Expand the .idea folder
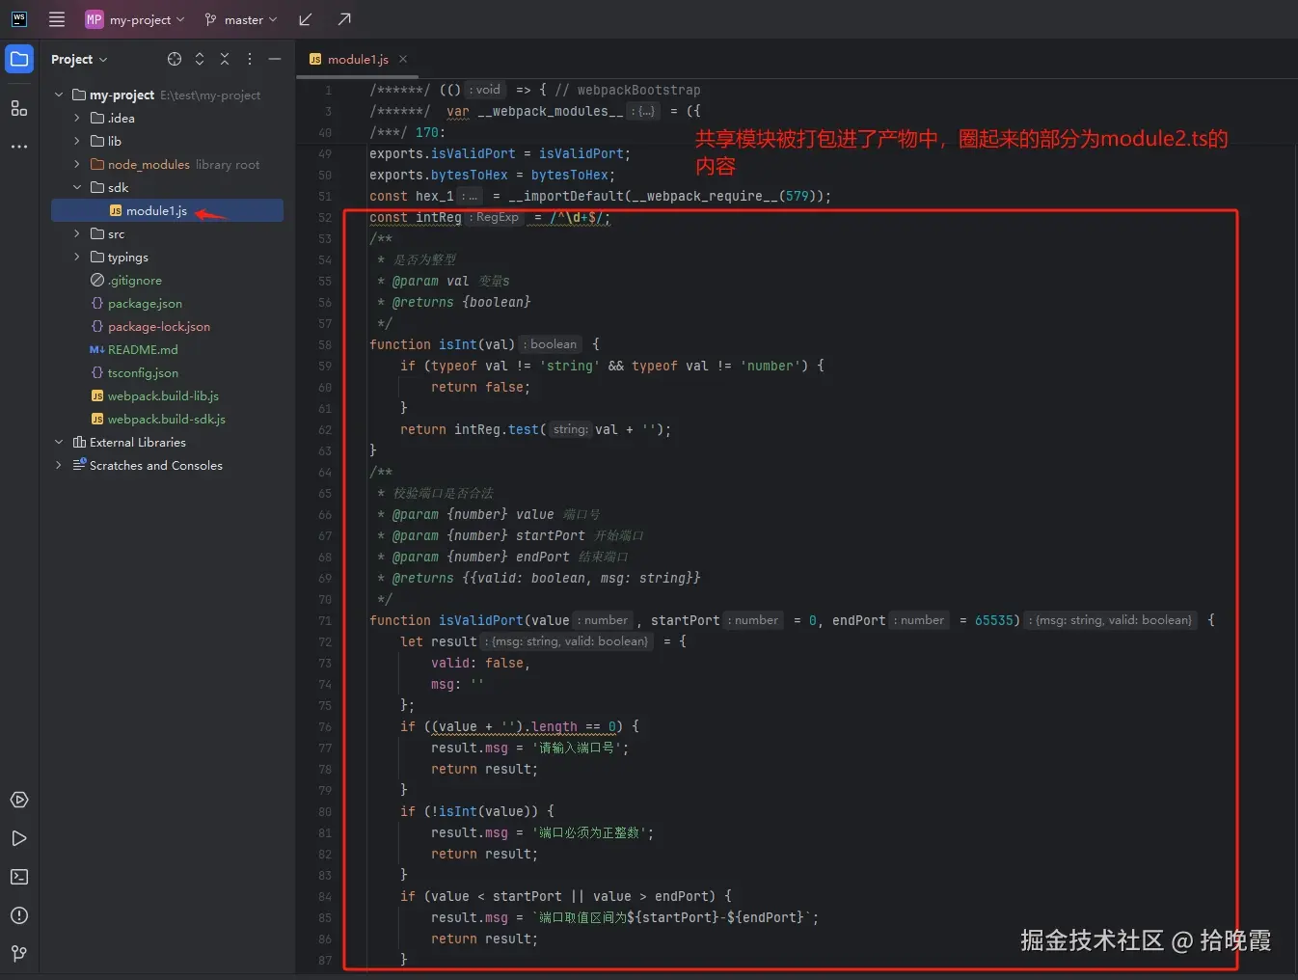This screenshot has width=1298, height=980. (77, 118)
